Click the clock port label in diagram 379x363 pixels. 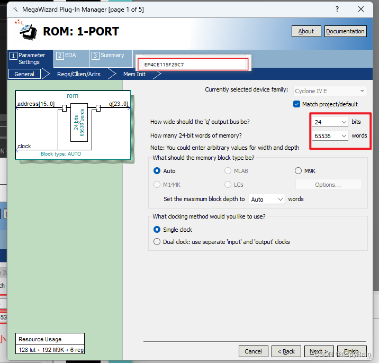point(24,146)
